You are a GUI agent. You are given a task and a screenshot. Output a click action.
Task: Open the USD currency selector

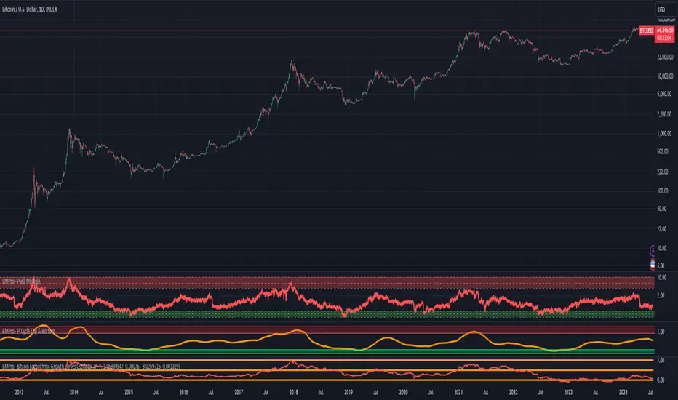[x=663, y=9]
